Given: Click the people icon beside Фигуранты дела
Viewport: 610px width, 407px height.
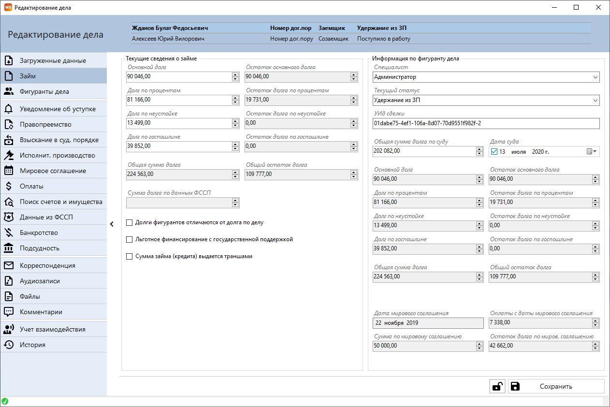Looking at the screenshot, I should (9, 91).
